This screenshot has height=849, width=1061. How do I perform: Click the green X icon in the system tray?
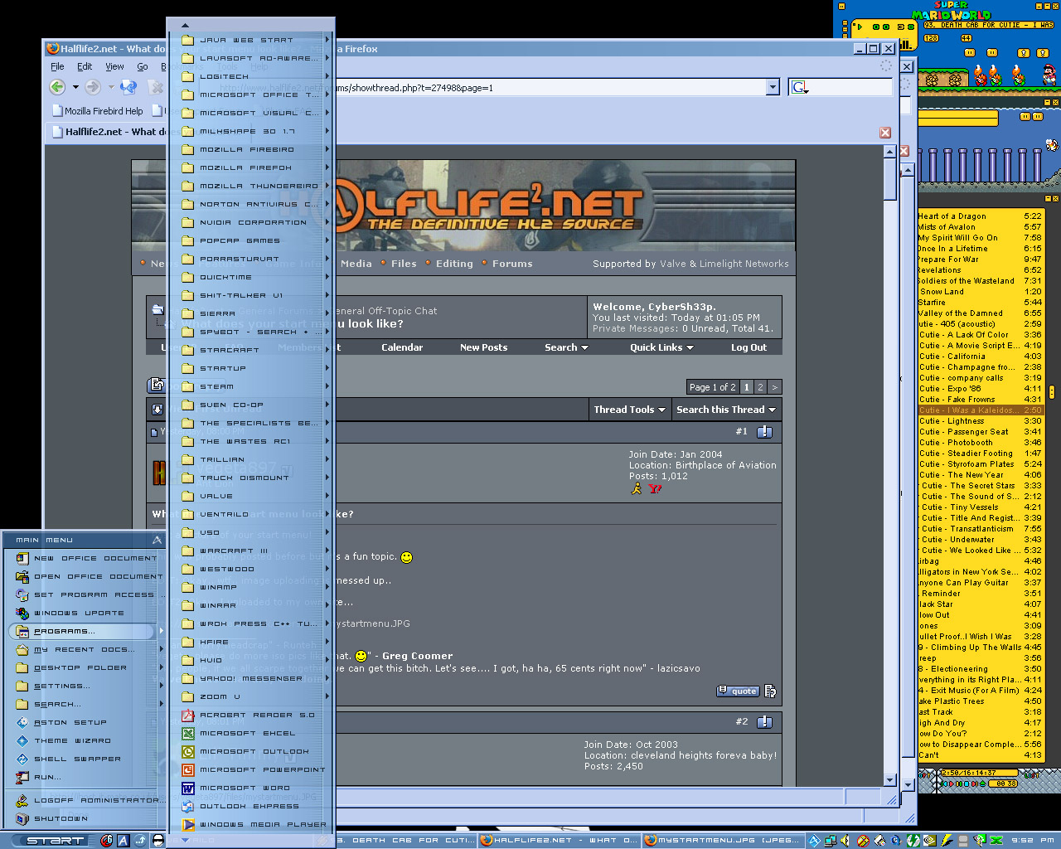(x=996, y=841)
